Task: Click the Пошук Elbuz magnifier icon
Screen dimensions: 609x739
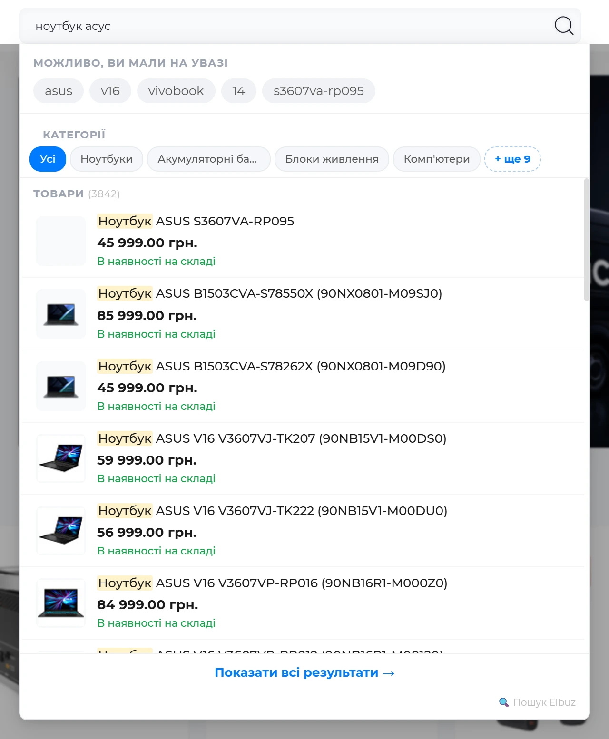Action: (503, 702)
